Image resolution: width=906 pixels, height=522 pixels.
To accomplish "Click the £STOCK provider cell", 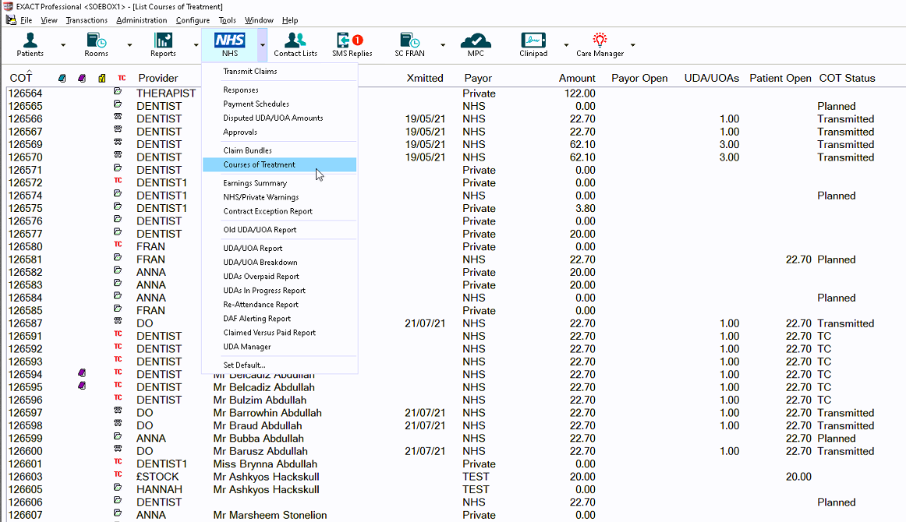I will (x=157, y=477).
